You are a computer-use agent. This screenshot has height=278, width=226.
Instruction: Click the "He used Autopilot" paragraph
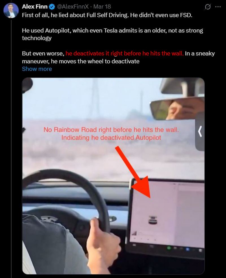coord(112,34)
